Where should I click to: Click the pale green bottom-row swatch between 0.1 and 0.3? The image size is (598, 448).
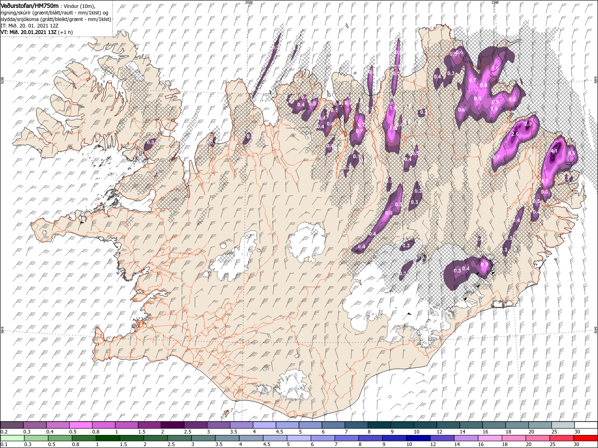pos(13,438)
